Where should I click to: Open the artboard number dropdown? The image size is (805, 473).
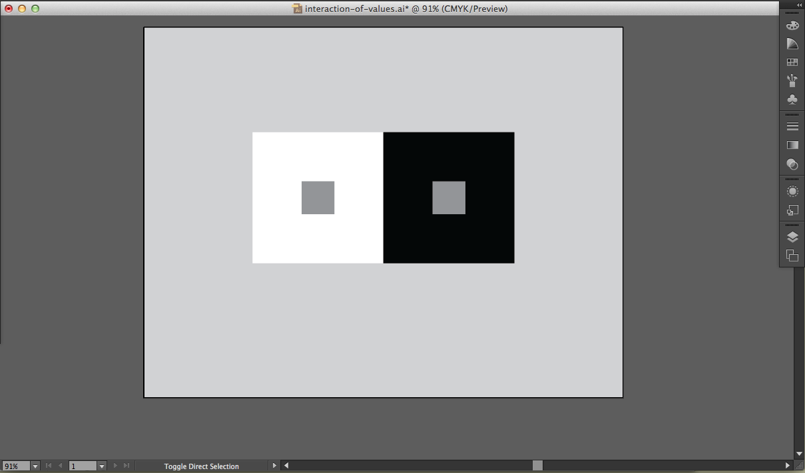(102, 466)
